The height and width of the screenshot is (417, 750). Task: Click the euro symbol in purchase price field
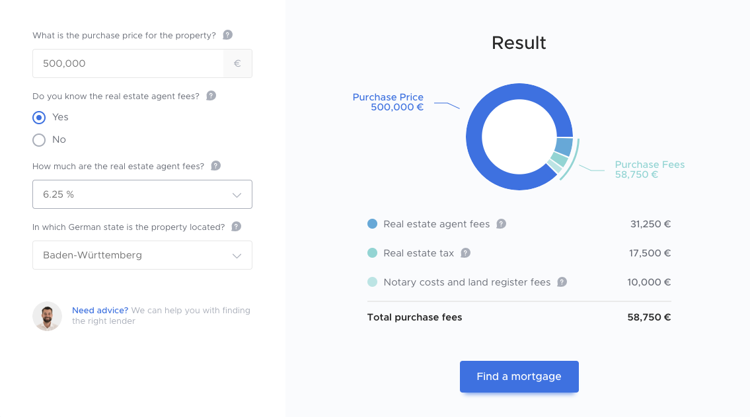(x=237, y=63)
